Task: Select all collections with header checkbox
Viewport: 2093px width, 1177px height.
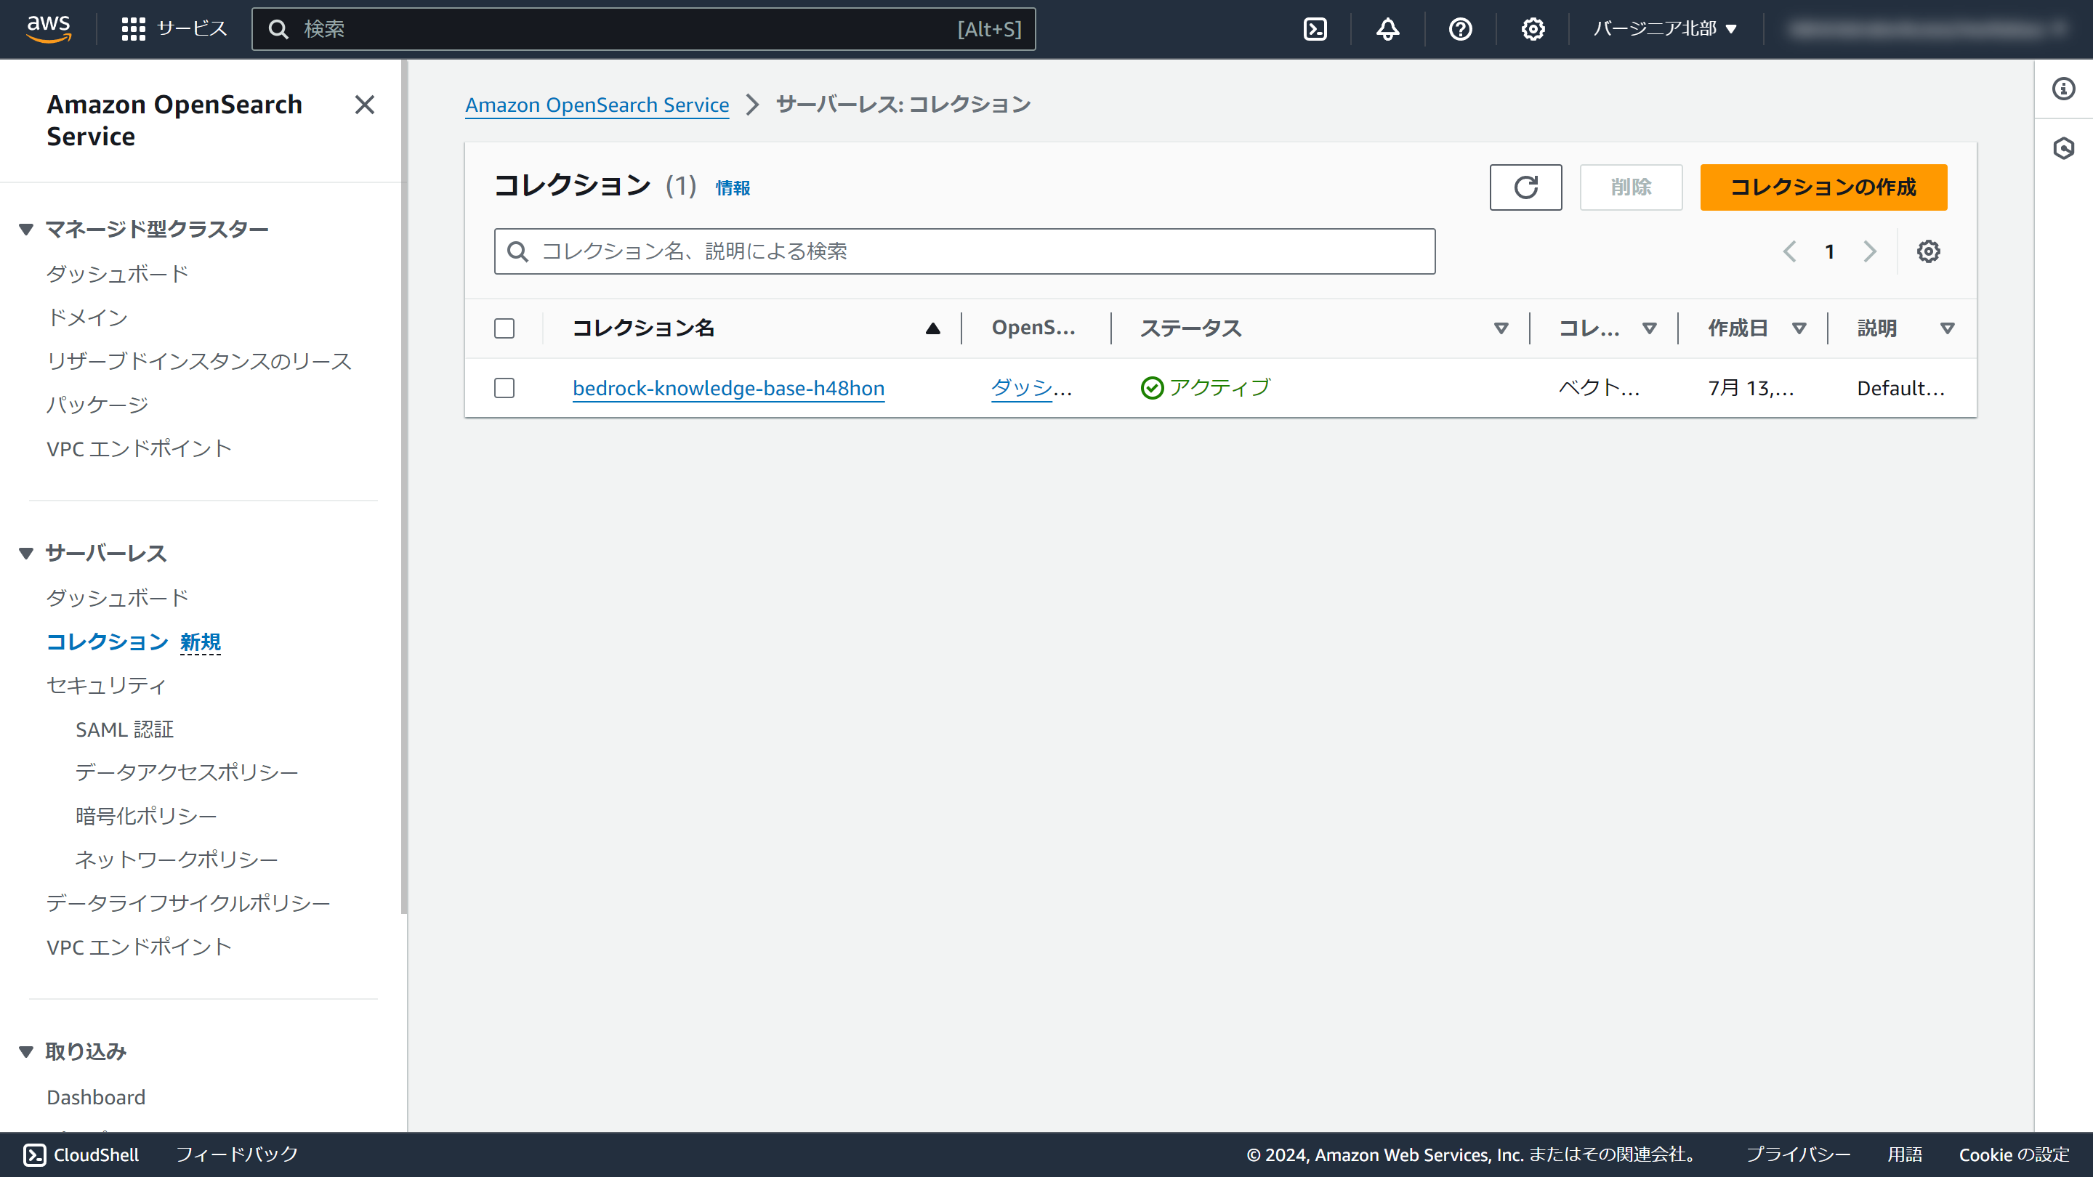Action: pyautogui.click(x=504, y=328)
